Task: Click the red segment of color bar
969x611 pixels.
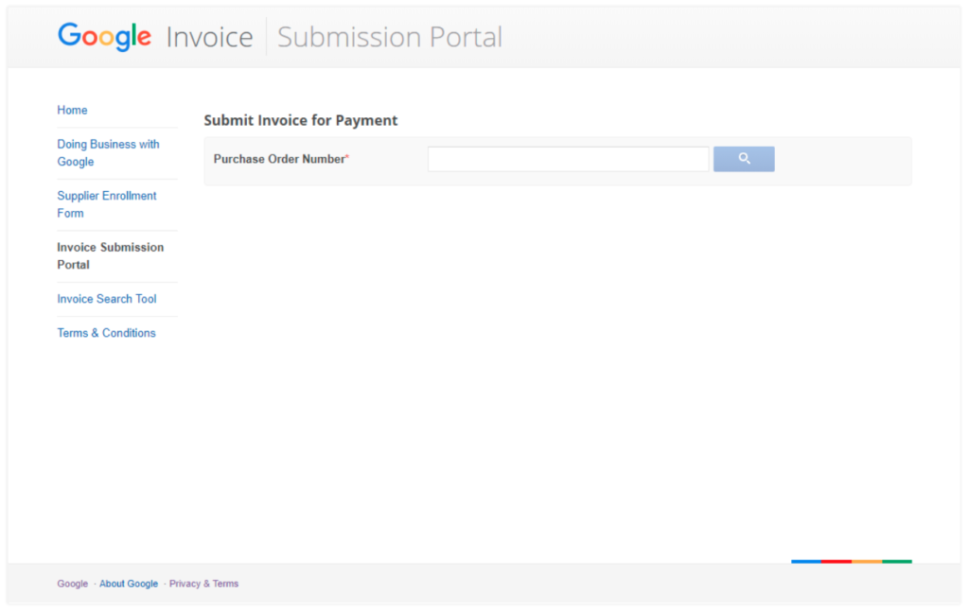Action: 837,561
